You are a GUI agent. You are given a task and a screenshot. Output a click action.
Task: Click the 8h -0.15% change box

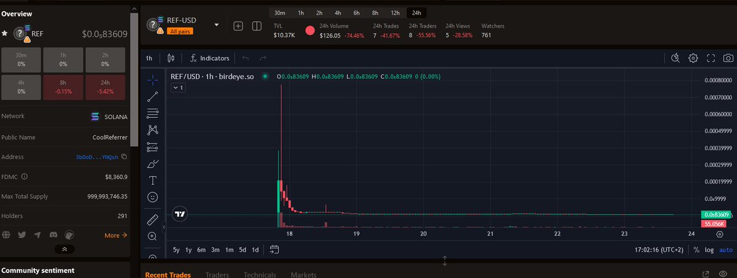point(63,87)
